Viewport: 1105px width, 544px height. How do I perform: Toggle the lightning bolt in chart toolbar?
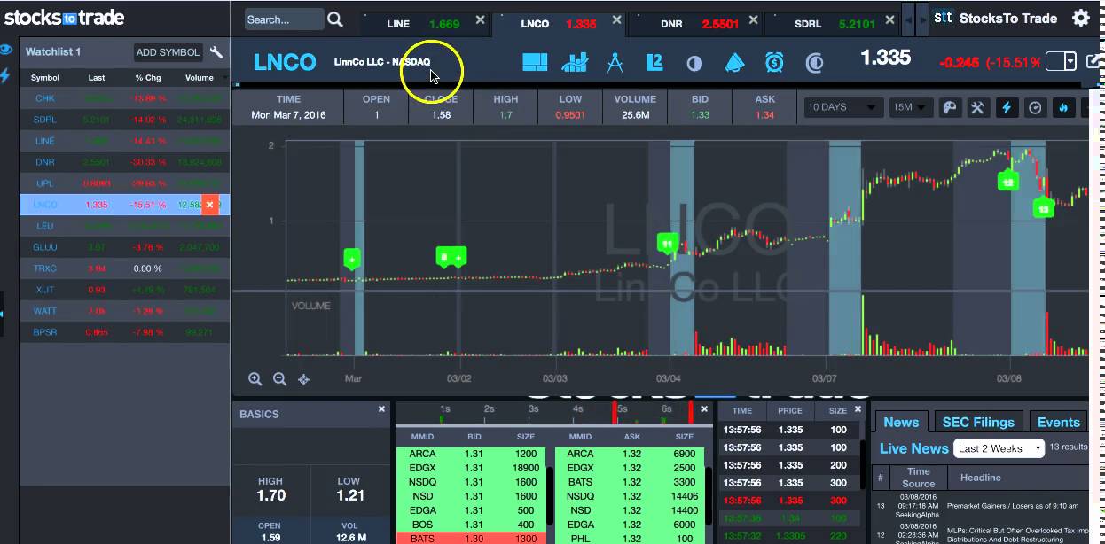click(1007, 108)
